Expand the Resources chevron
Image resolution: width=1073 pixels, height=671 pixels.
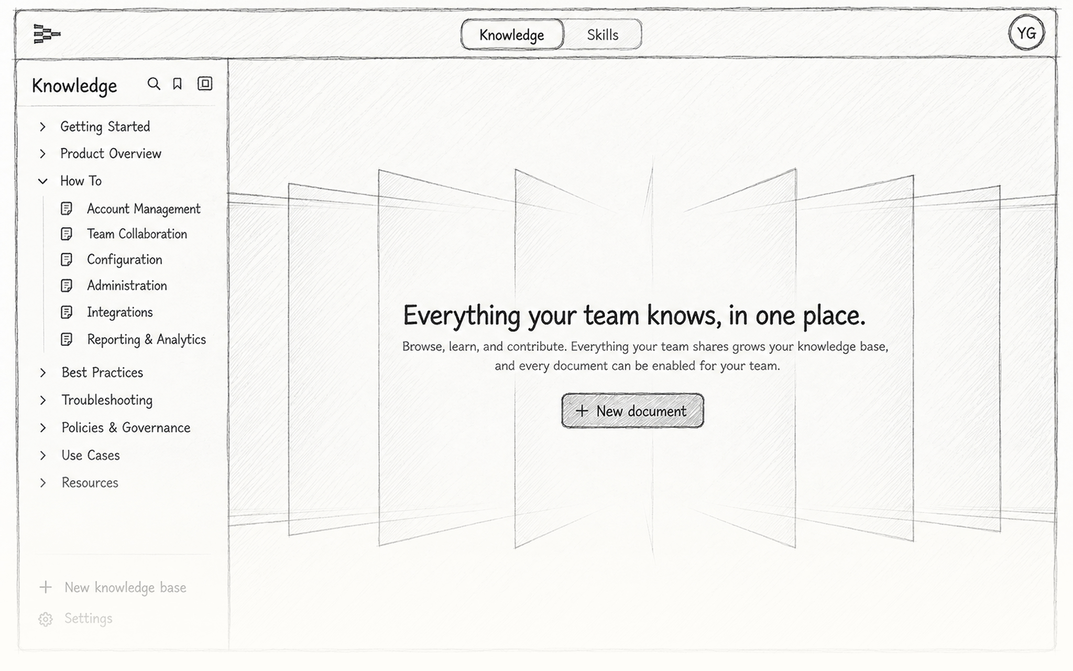(x=43, y=483)
